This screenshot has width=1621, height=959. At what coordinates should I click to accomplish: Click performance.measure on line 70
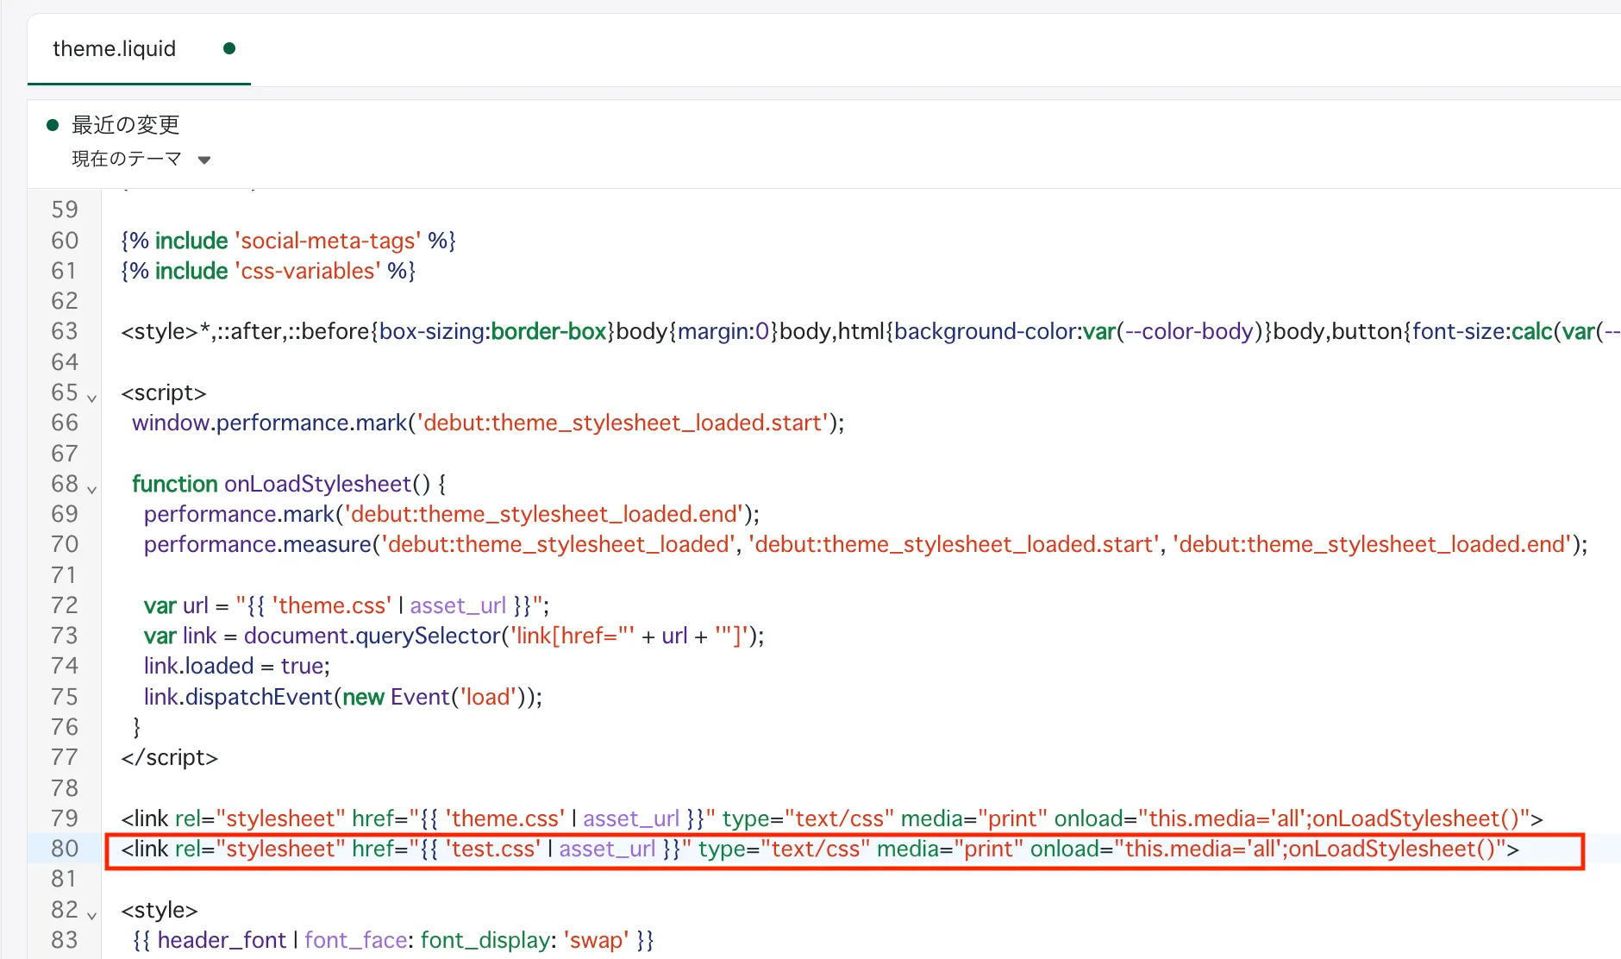[258, 544]
